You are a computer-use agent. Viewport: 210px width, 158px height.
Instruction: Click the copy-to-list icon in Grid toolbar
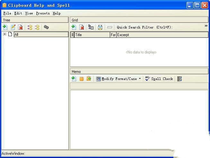pyautogui.click(x=91, y=27)
